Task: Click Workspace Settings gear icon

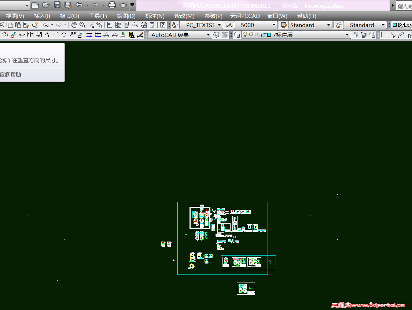Action: (216, 35)
